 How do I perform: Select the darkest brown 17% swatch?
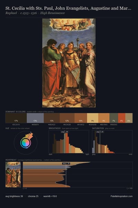16,118
